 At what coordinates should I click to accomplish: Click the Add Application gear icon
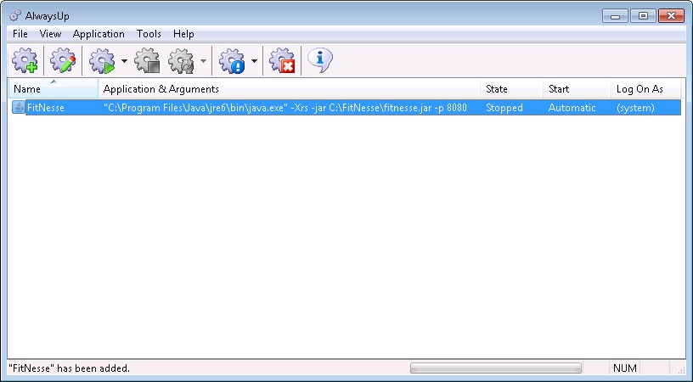tap(25, 60)
